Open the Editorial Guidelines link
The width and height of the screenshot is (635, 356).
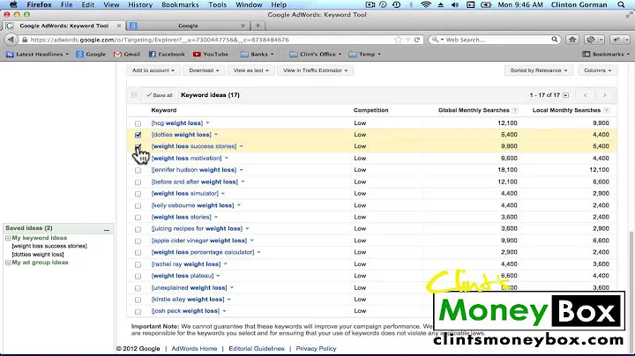point(257,348)
